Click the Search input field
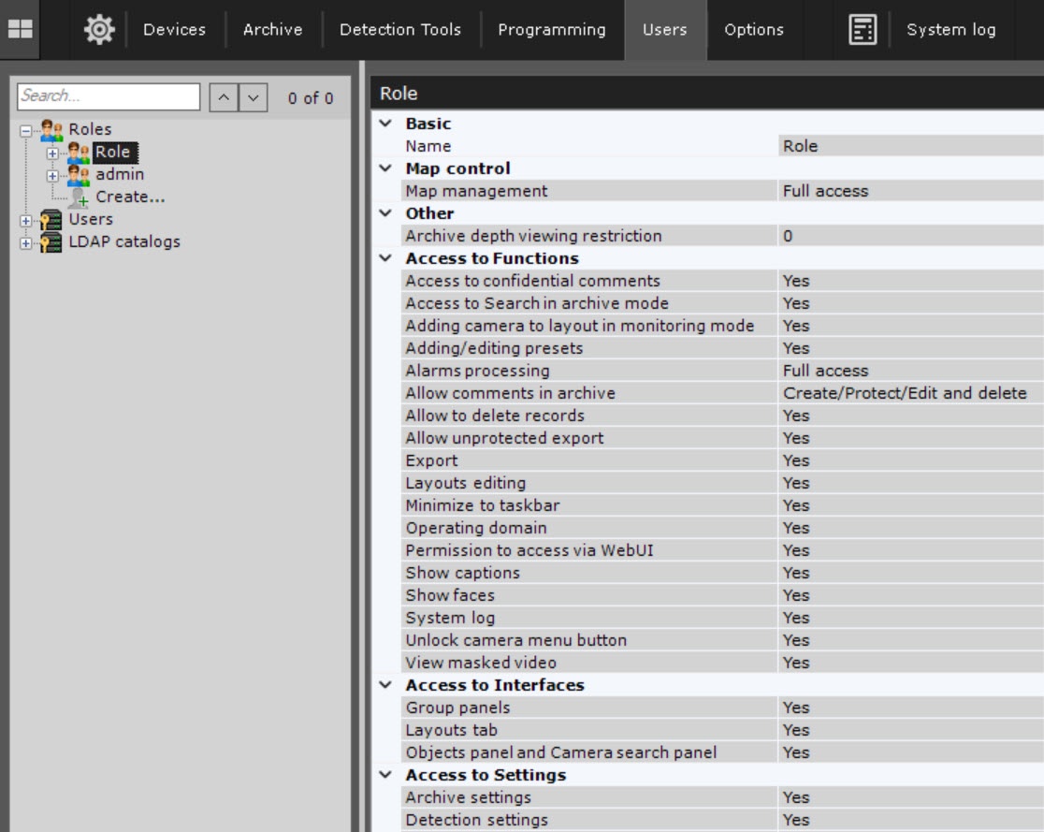This screenshot has height=832, width=1044. click(x=109, y=96)
